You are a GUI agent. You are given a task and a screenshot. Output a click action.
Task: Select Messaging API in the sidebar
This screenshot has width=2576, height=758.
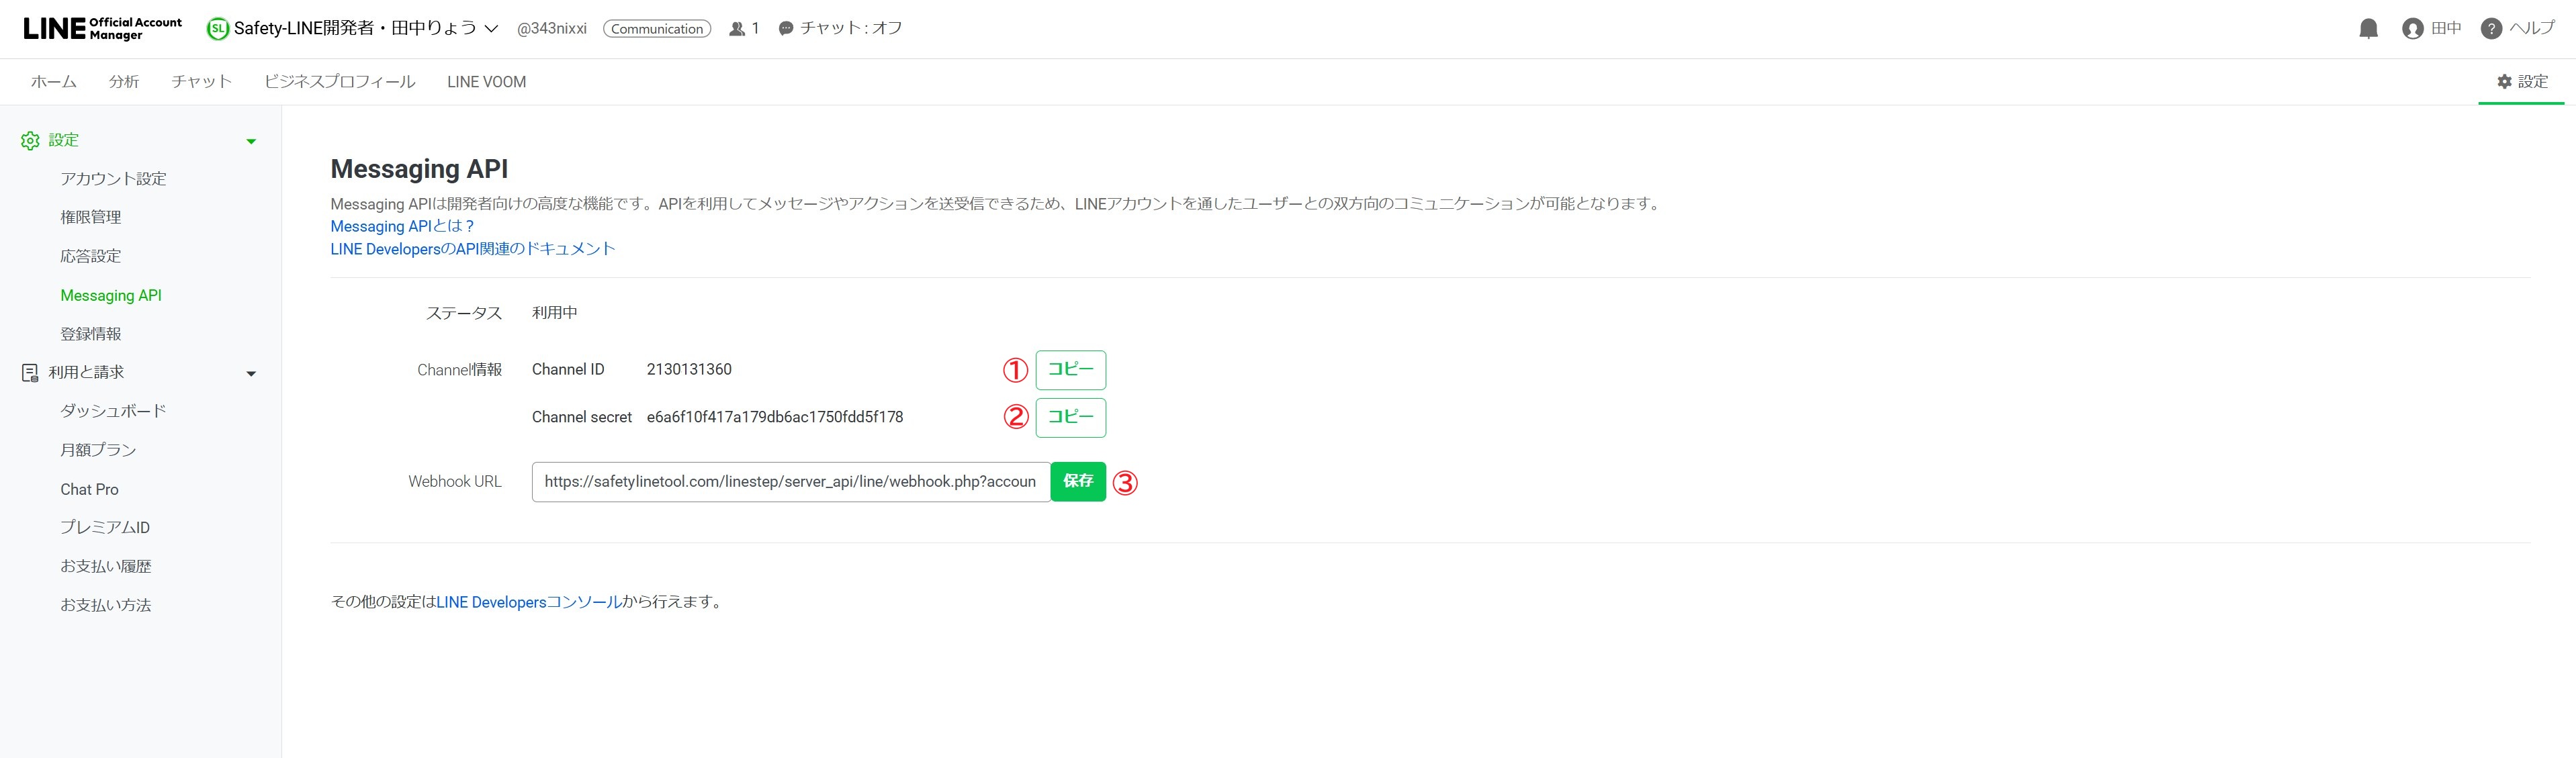tap(111, 295)
